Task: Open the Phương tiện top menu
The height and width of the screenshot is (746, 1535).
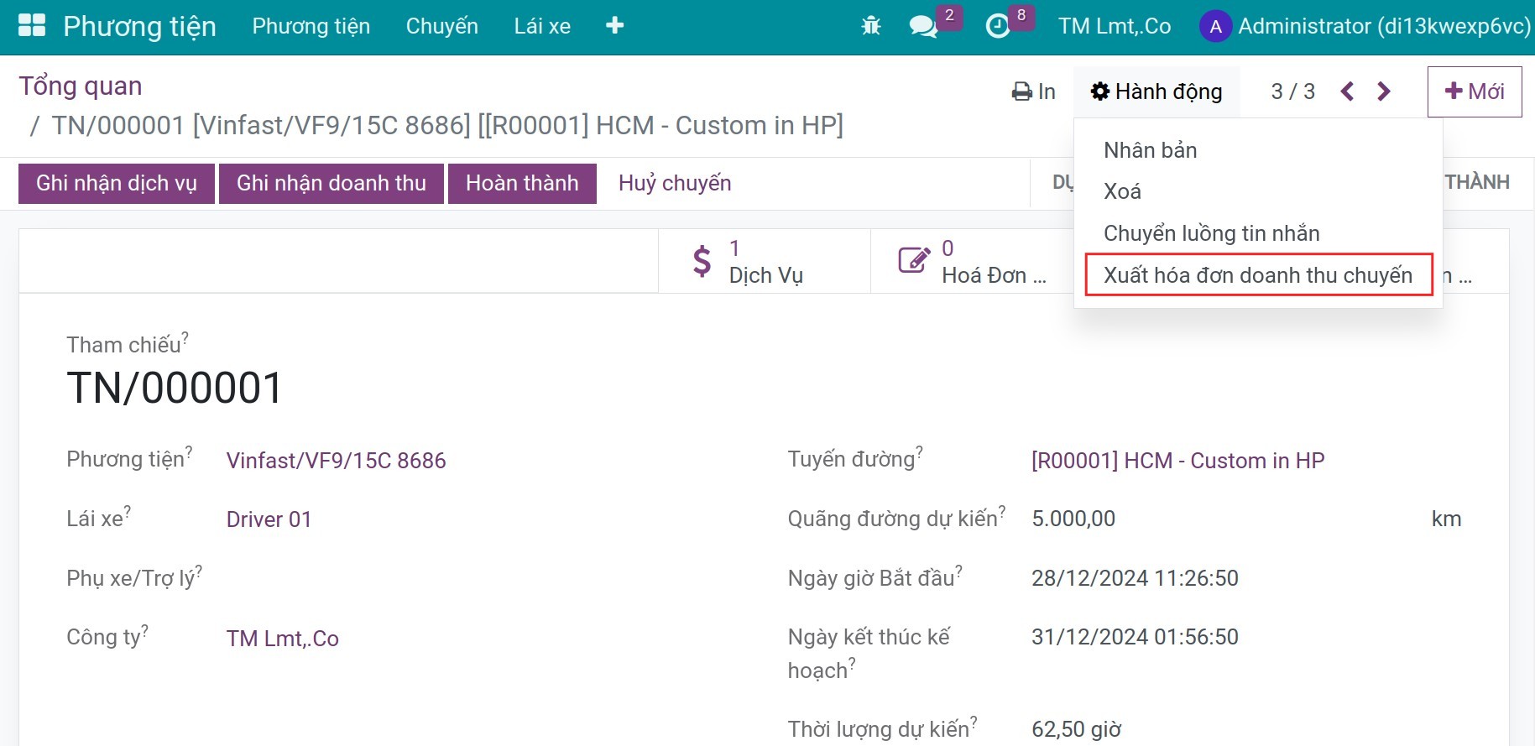Action: pos(311,26)
